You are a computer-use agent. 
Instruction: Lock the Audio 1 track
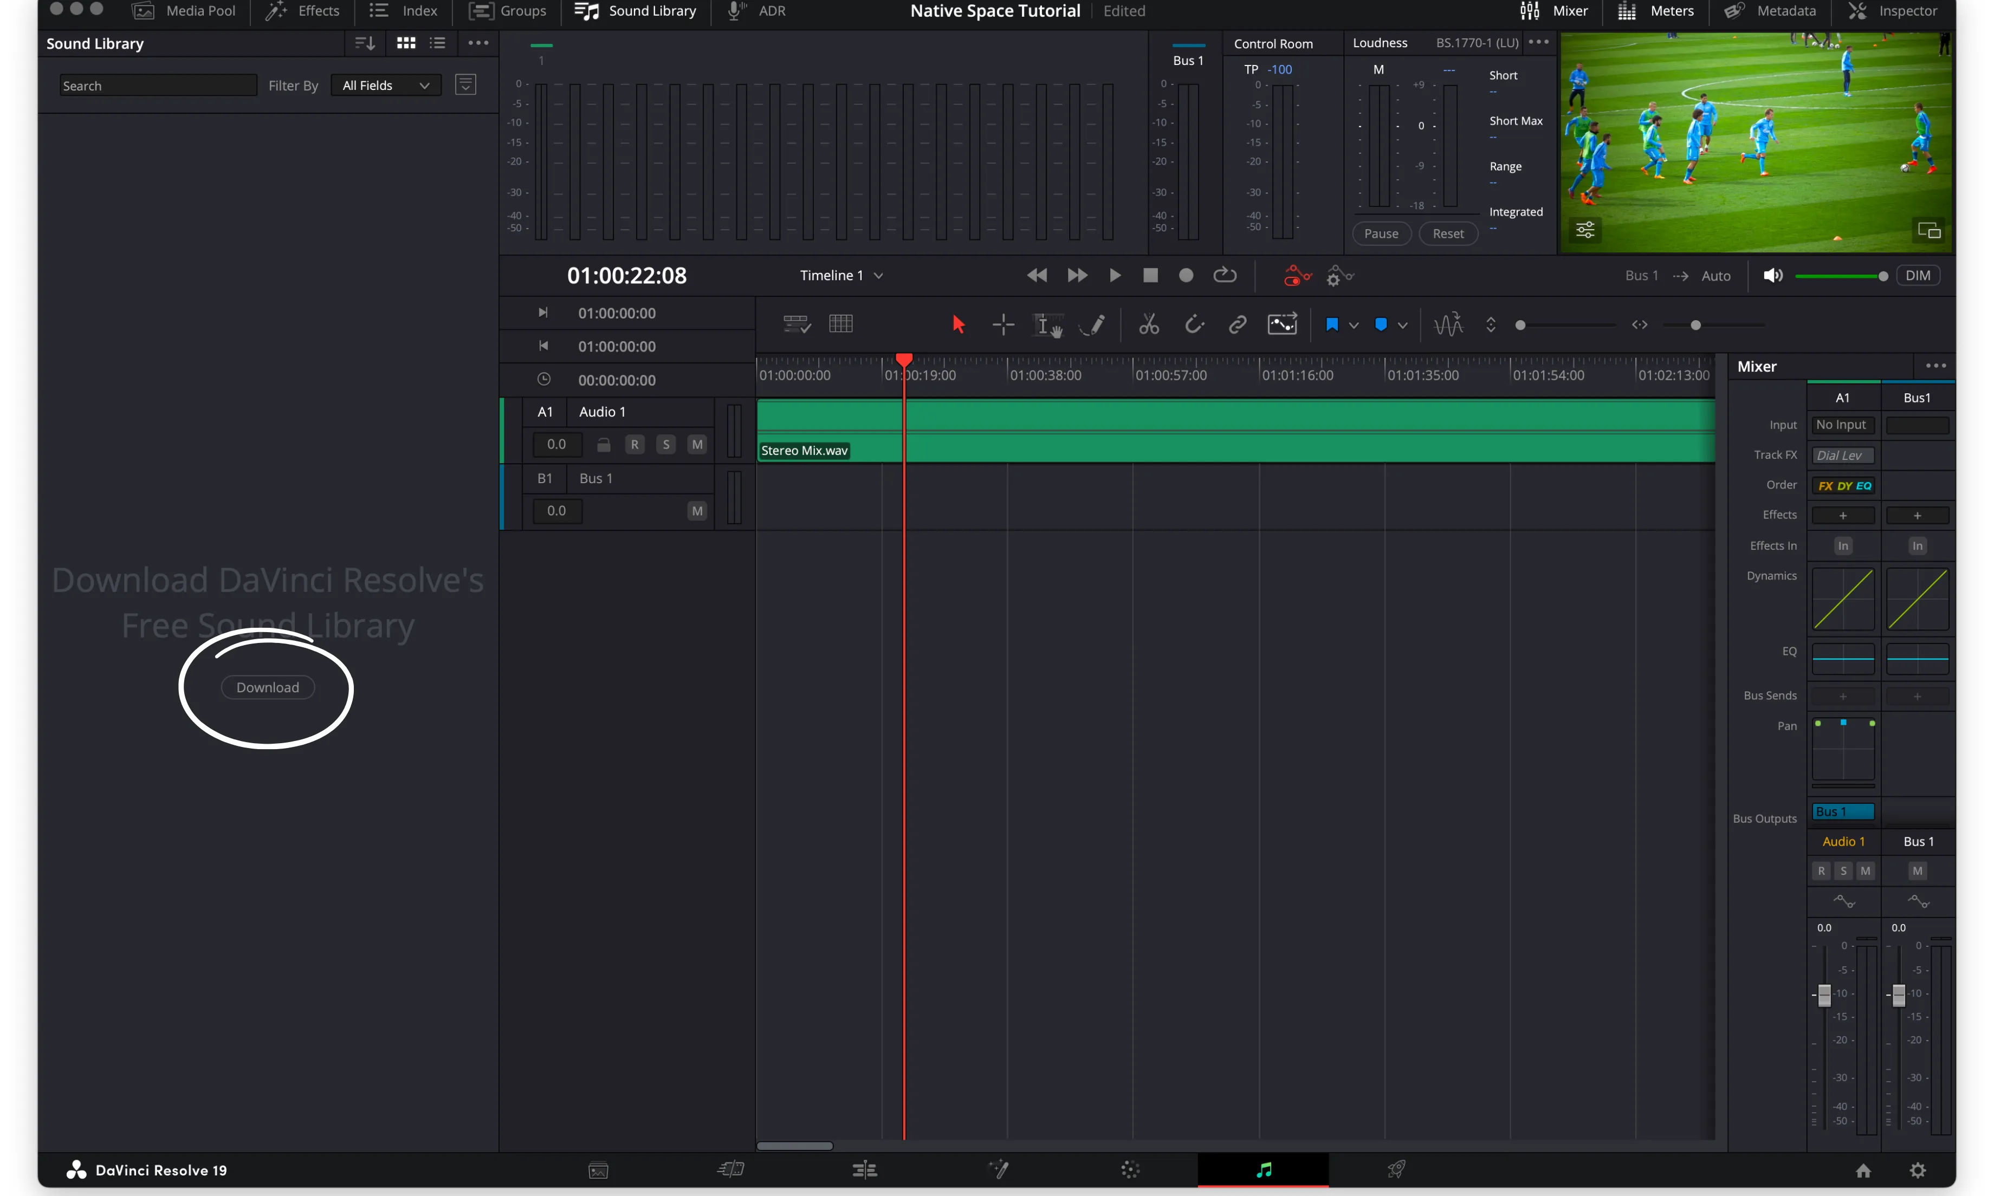[x=603, y=445]
